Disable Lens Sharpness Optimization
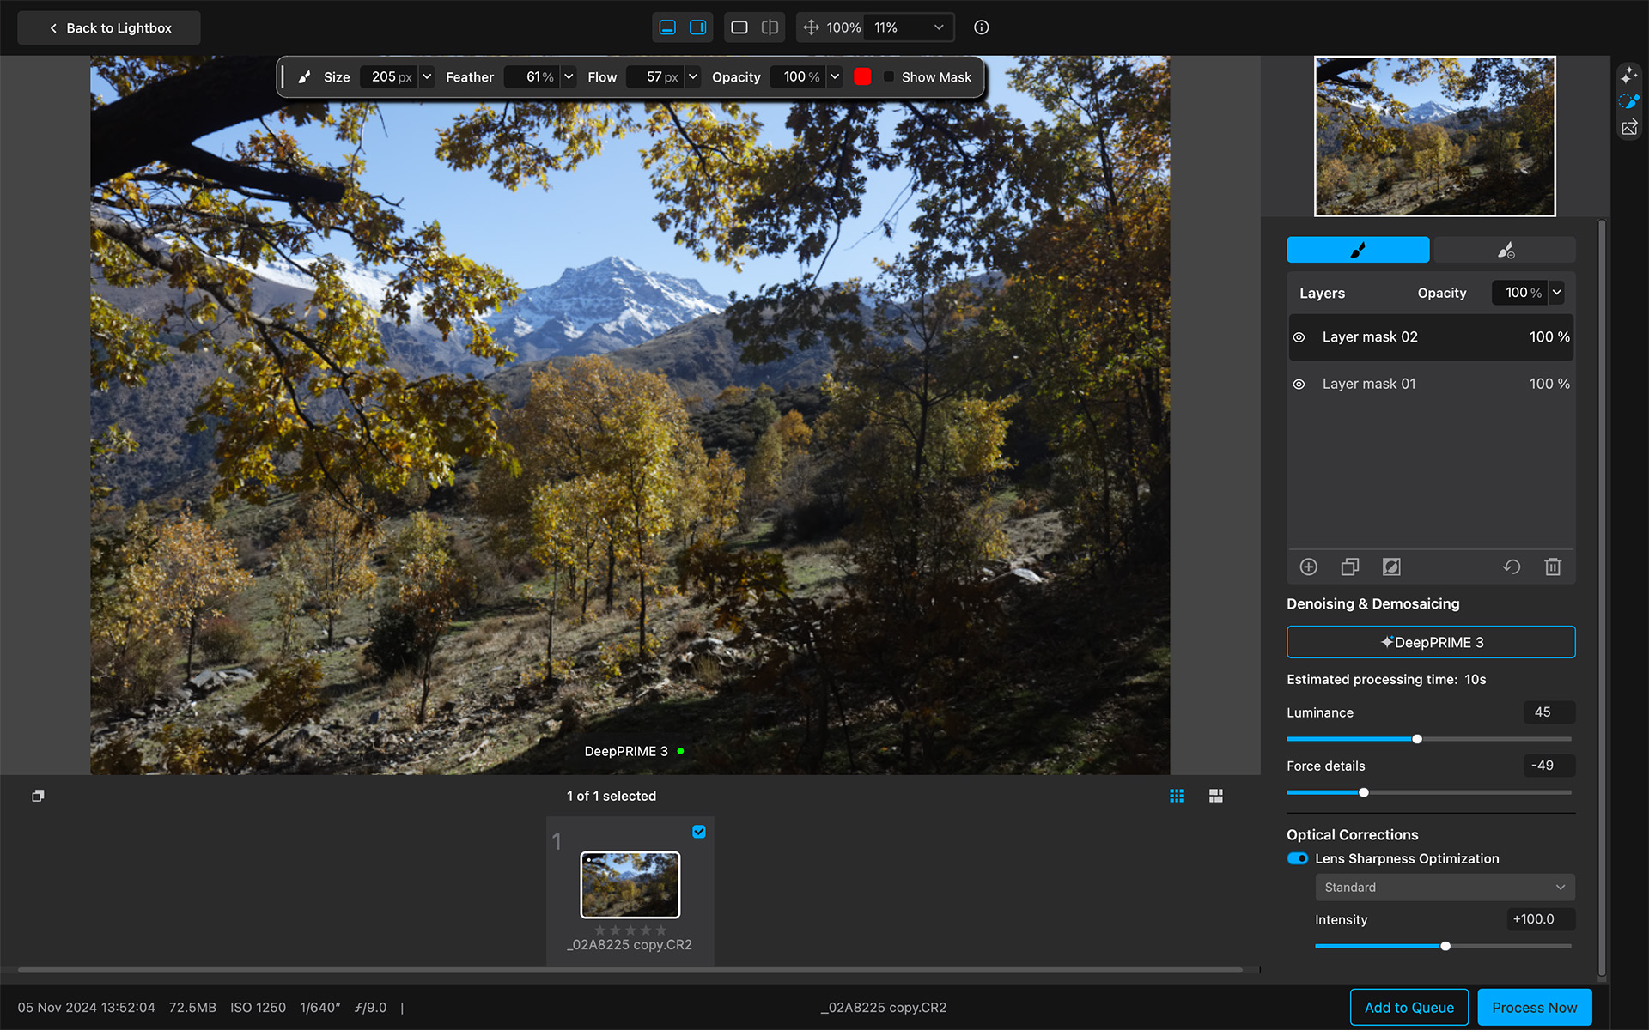 [x=1296, y=858]
